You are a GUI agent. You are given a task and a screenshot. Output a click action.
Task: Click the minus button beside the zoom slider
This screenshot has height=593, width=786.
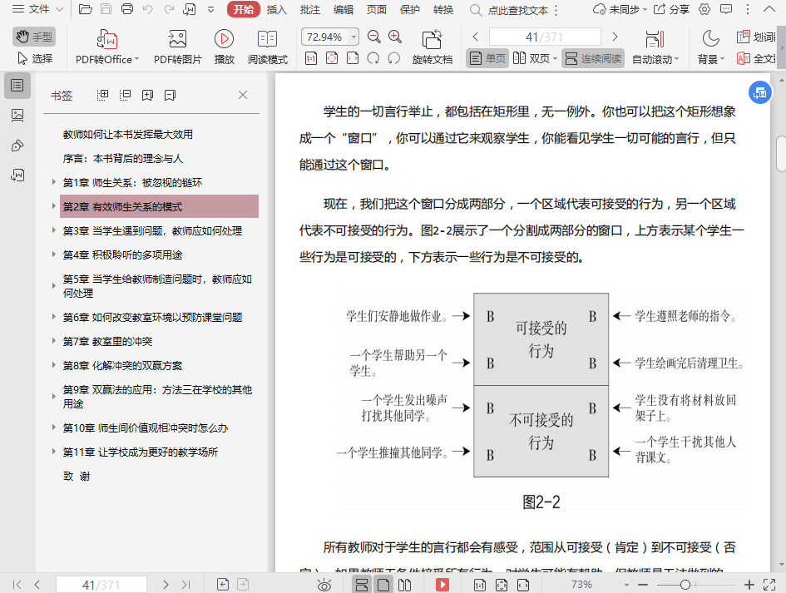(643, 585)
